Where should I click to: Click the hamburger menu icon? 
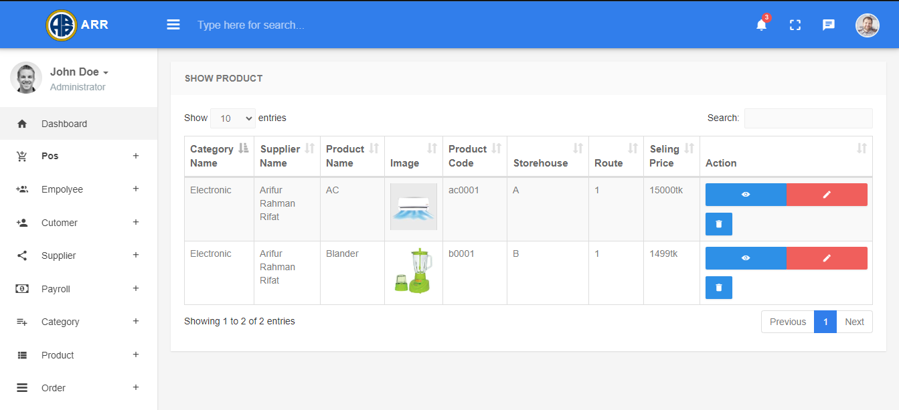pyautogui.click(x=173, y=25)
